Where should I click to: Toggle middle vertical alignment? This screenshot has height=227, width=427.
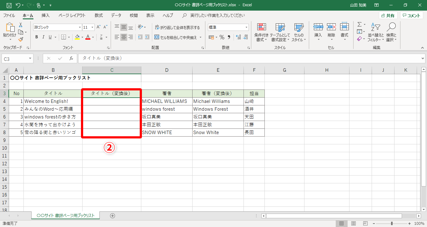pyautogui.click(x=124, y=27)
